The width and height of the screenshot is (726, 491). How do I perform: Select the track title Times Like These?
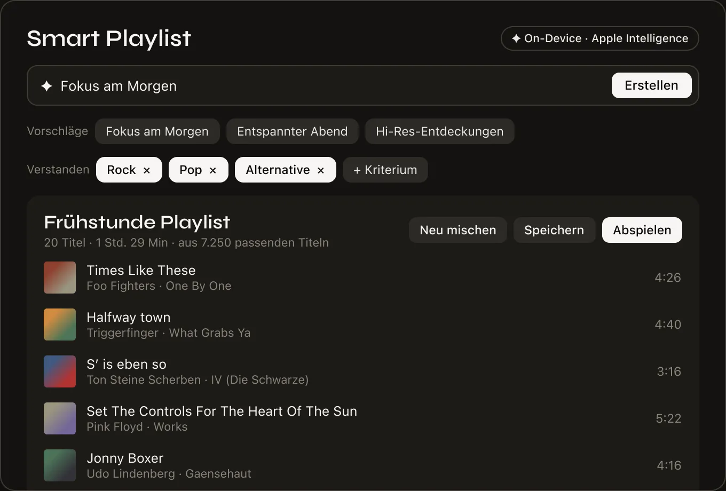(141, 270)
